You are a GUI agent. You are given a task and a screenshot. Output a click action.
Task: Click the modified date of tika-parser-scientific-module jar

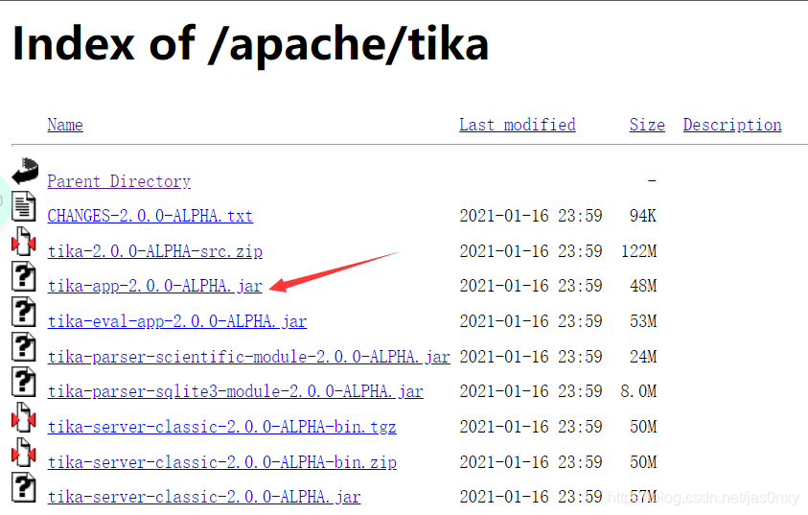coord(531,356)
